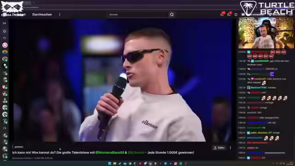Click the 'haha' chat message username
This screenshot has height=166, width=295.
(259, 88)
